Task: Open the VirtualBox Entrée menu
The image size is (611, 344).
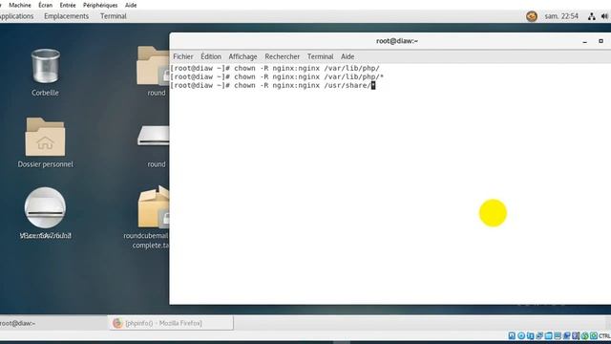Action: 68,5
